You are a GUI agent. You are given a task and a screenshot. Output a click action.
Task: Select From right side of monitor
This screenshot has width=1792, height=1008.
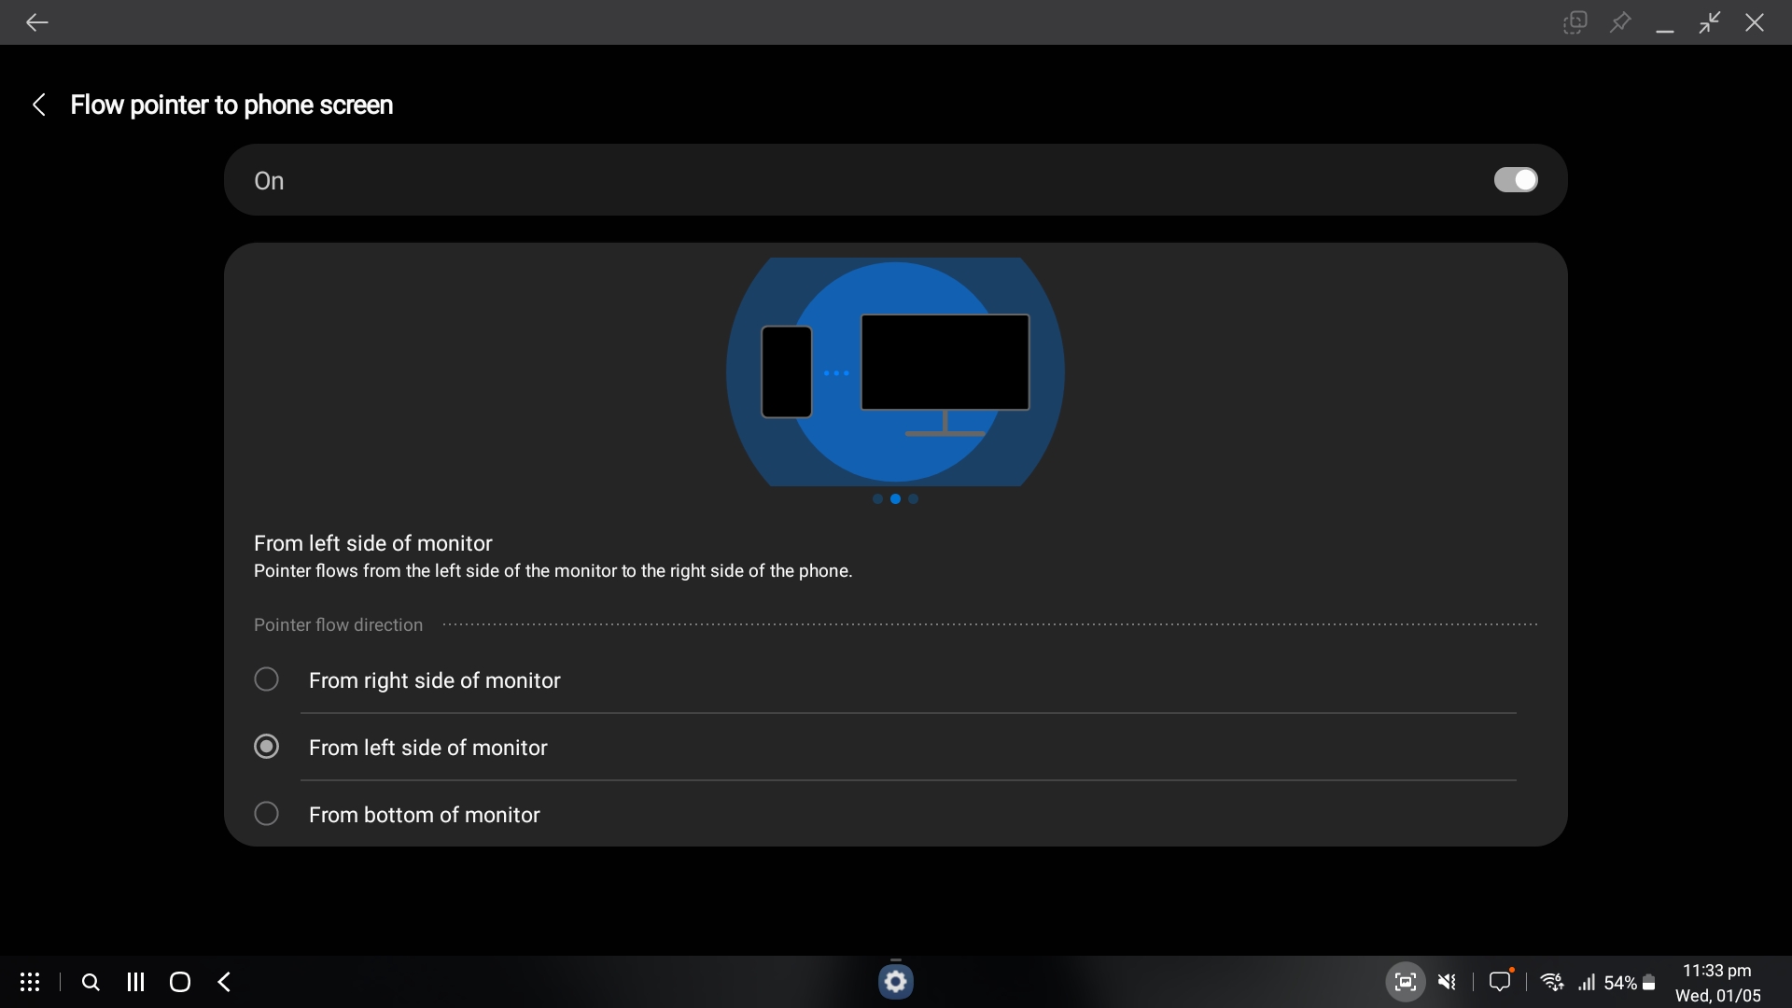[266, 679]
